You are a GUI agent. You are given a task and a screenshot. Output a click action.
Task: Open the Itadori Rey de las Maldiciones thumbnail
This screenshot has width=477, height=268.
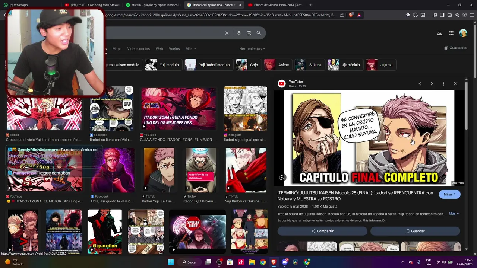pyautogui.click(x=200, y=170)
